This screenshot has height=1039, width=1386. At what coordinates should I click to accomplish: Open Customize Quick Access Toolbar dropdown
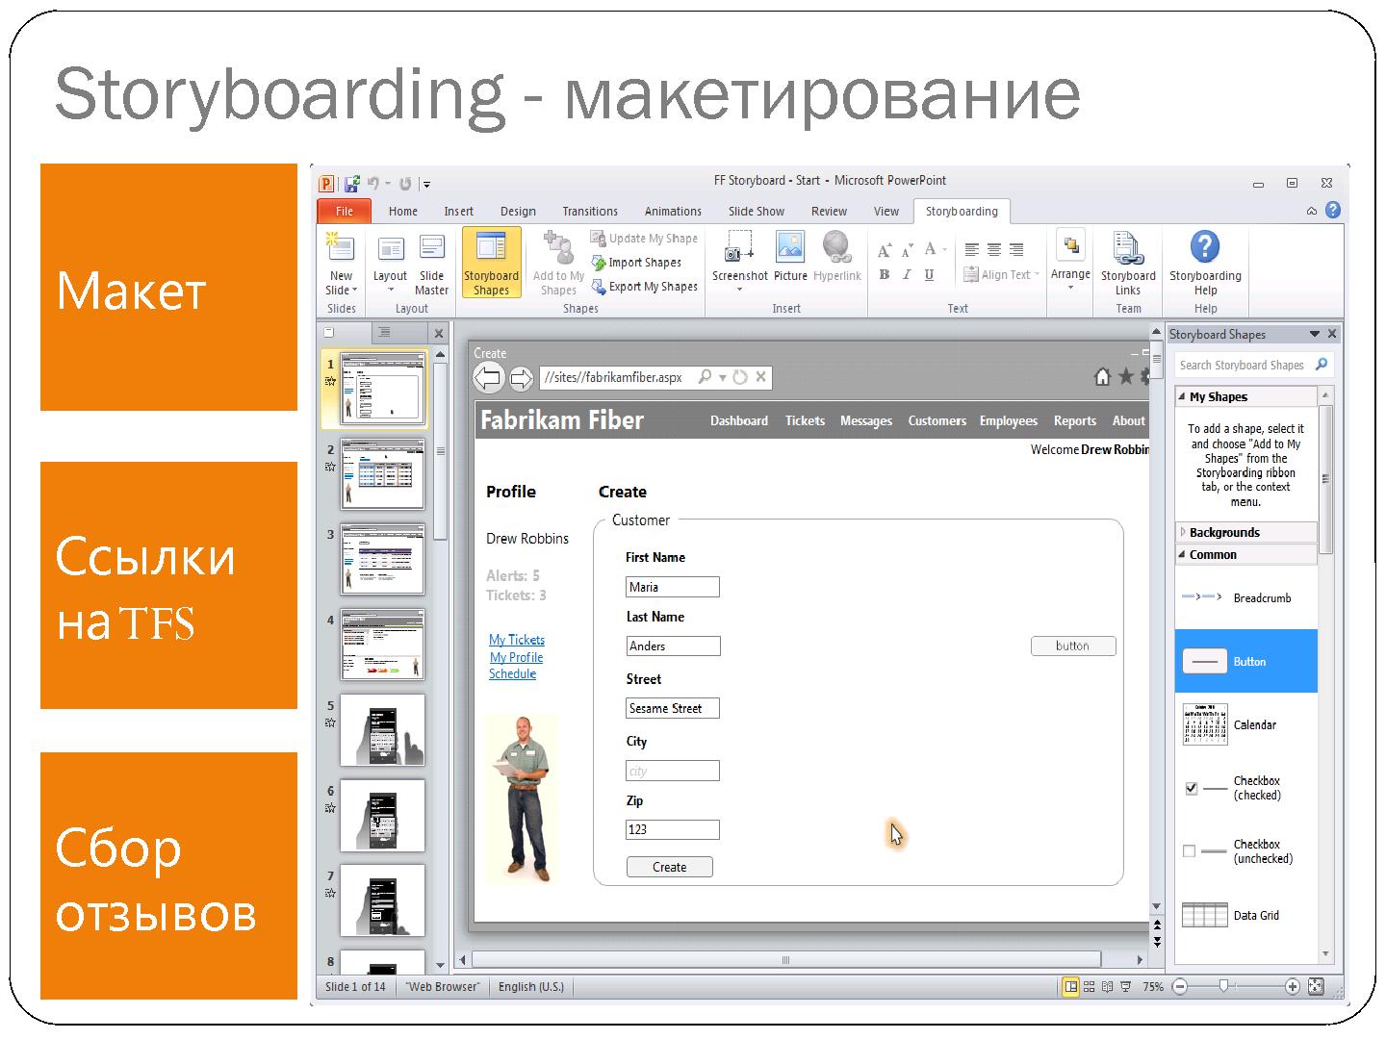(x=426, y=184)
